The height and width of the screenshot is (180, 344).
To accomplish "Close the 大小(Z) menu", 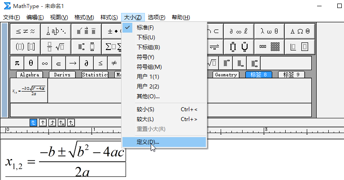I will [133, 17].
